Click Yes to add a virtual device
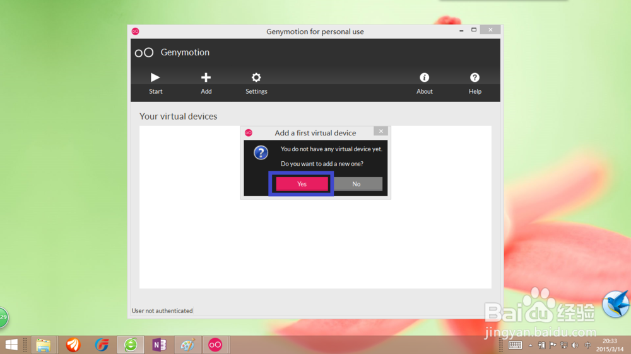This screenshot has width=631, height=354. pyautogui.click(x=302, y=184)
